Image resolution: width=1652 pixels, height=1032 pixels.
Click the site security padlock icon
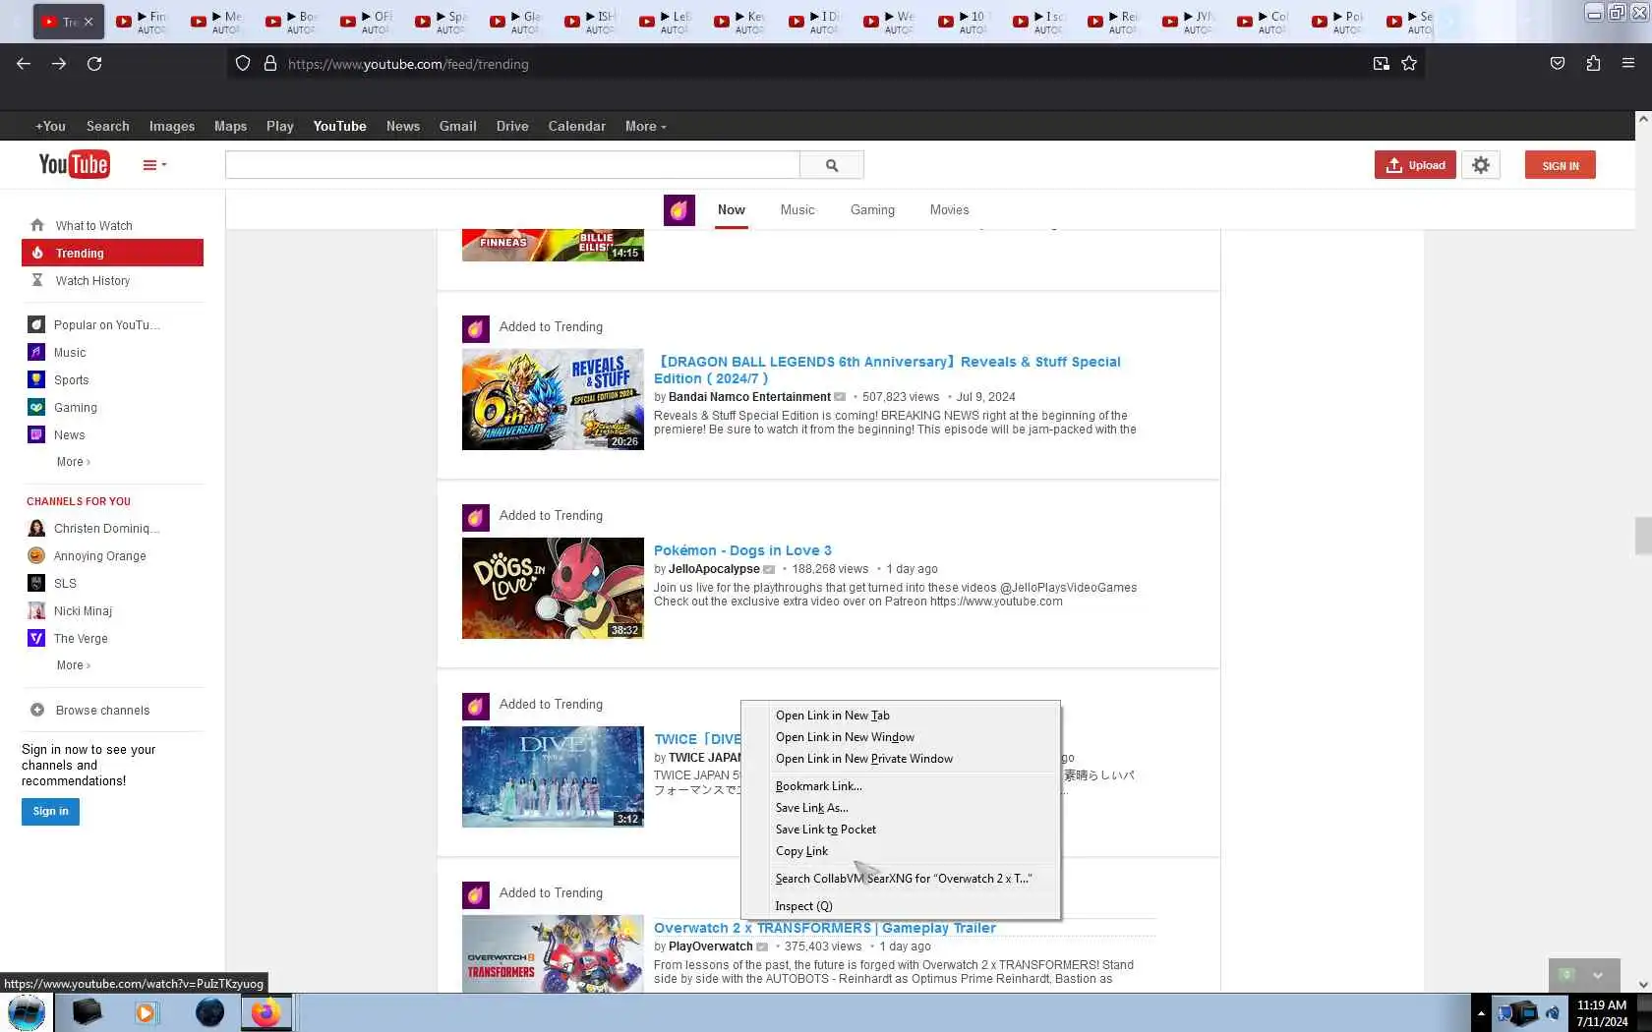270,64
